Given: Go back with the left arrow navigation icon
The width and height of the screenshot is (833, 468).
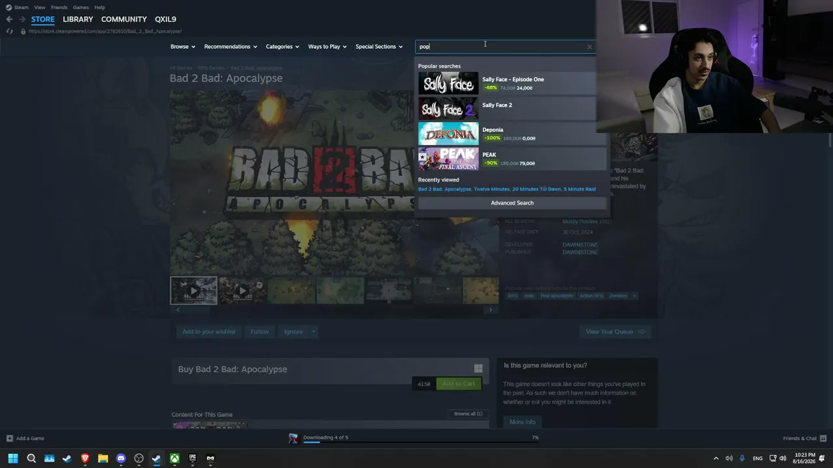Looking at the screenshot, I should [9, 19].
